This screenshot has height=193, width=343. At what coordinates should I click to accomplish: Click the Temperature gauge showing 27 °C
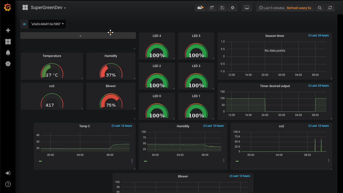click(52, 70)
